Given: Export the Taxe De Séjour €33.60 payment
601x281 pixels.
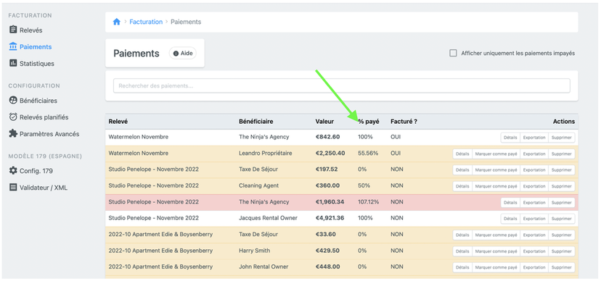Looking at the screenshot, I should click(x=534, y=235).
